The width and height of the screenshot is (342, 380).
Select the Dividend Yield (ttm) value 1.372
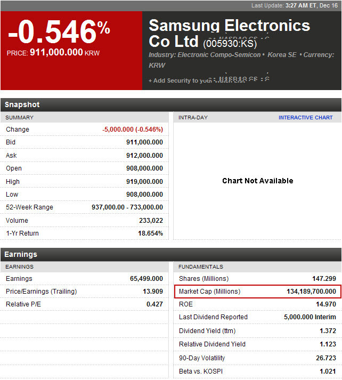coord(328,331)
